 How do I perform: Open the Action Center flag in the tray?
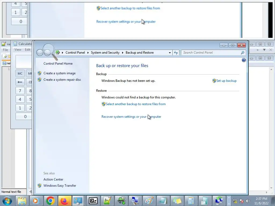pyautogui.click(x=241, y=201)
